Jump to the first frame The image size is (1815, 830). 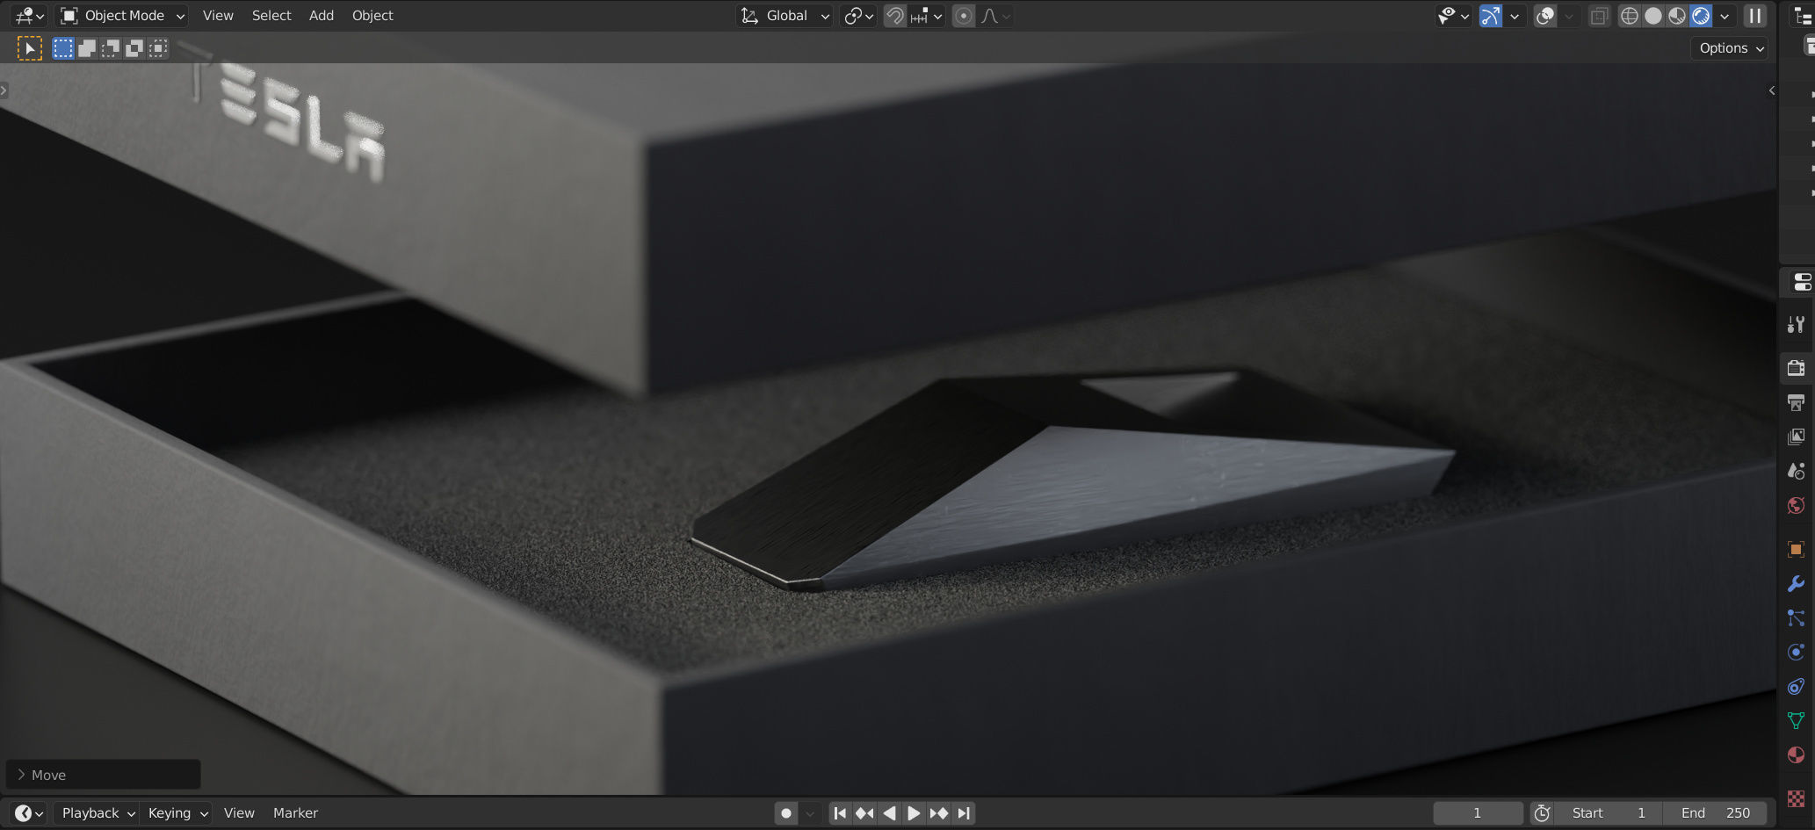(840, 813)
